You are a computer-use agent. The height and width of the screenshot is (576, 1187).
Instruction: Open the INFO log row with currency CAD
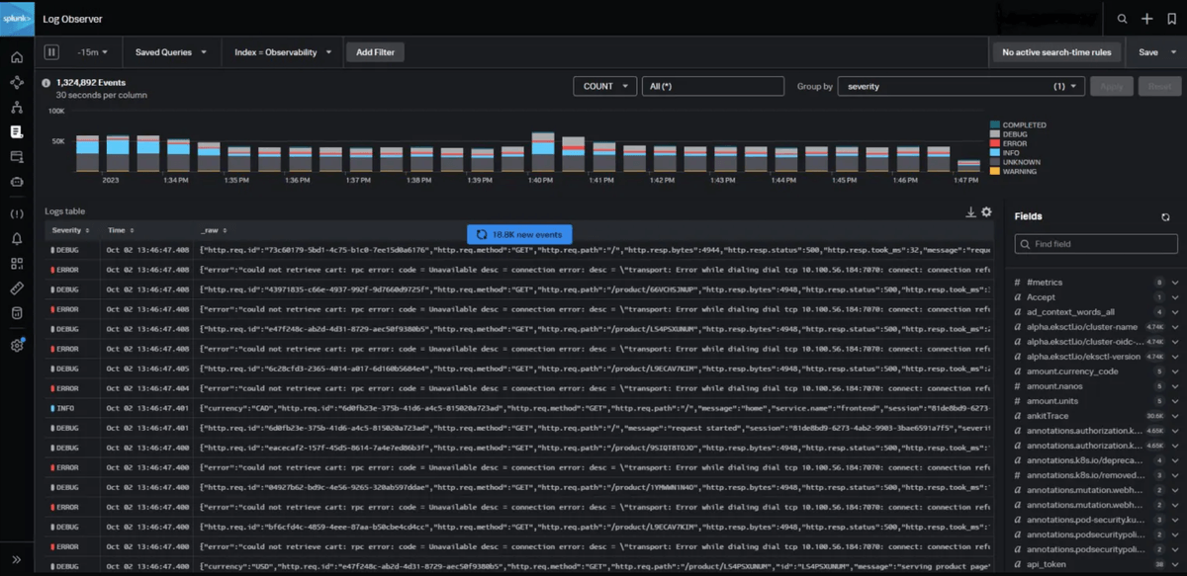tap(519, 408)
